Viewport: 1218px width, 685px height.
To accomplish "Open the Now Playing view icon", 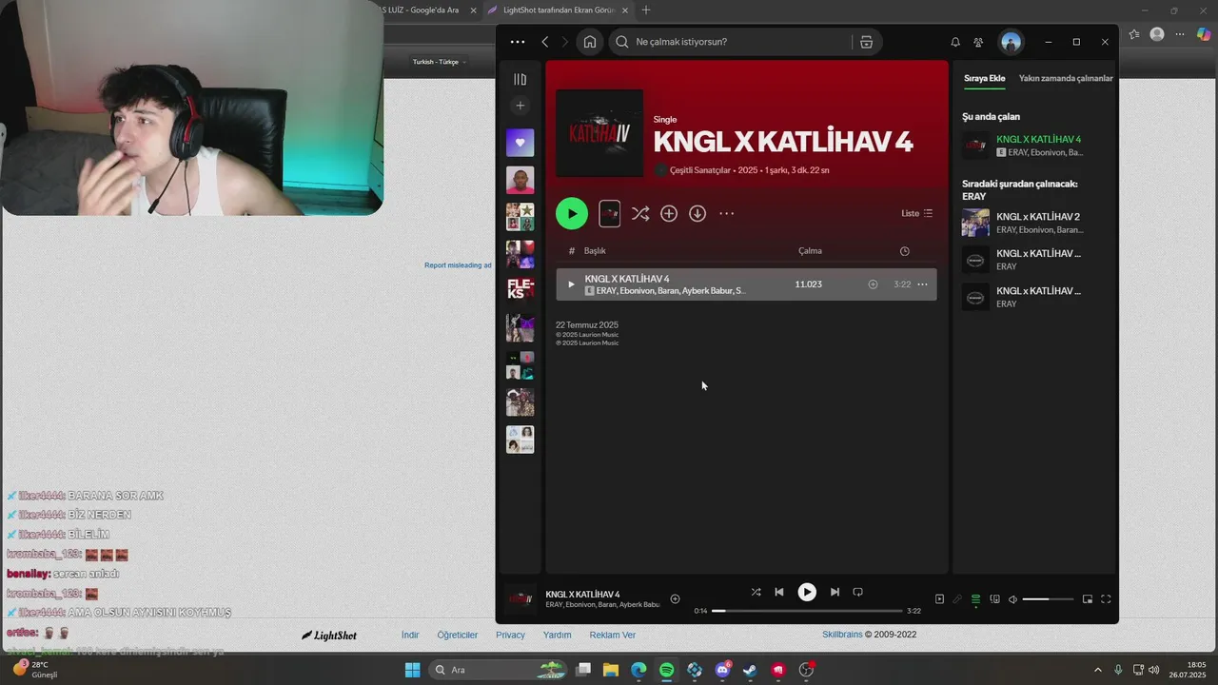I will (939, 599).
